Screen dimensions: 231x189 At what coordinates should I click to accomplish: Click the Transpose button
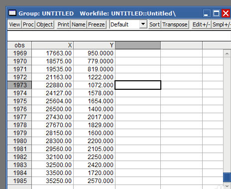pyautogui.click(x=175, y=24)
